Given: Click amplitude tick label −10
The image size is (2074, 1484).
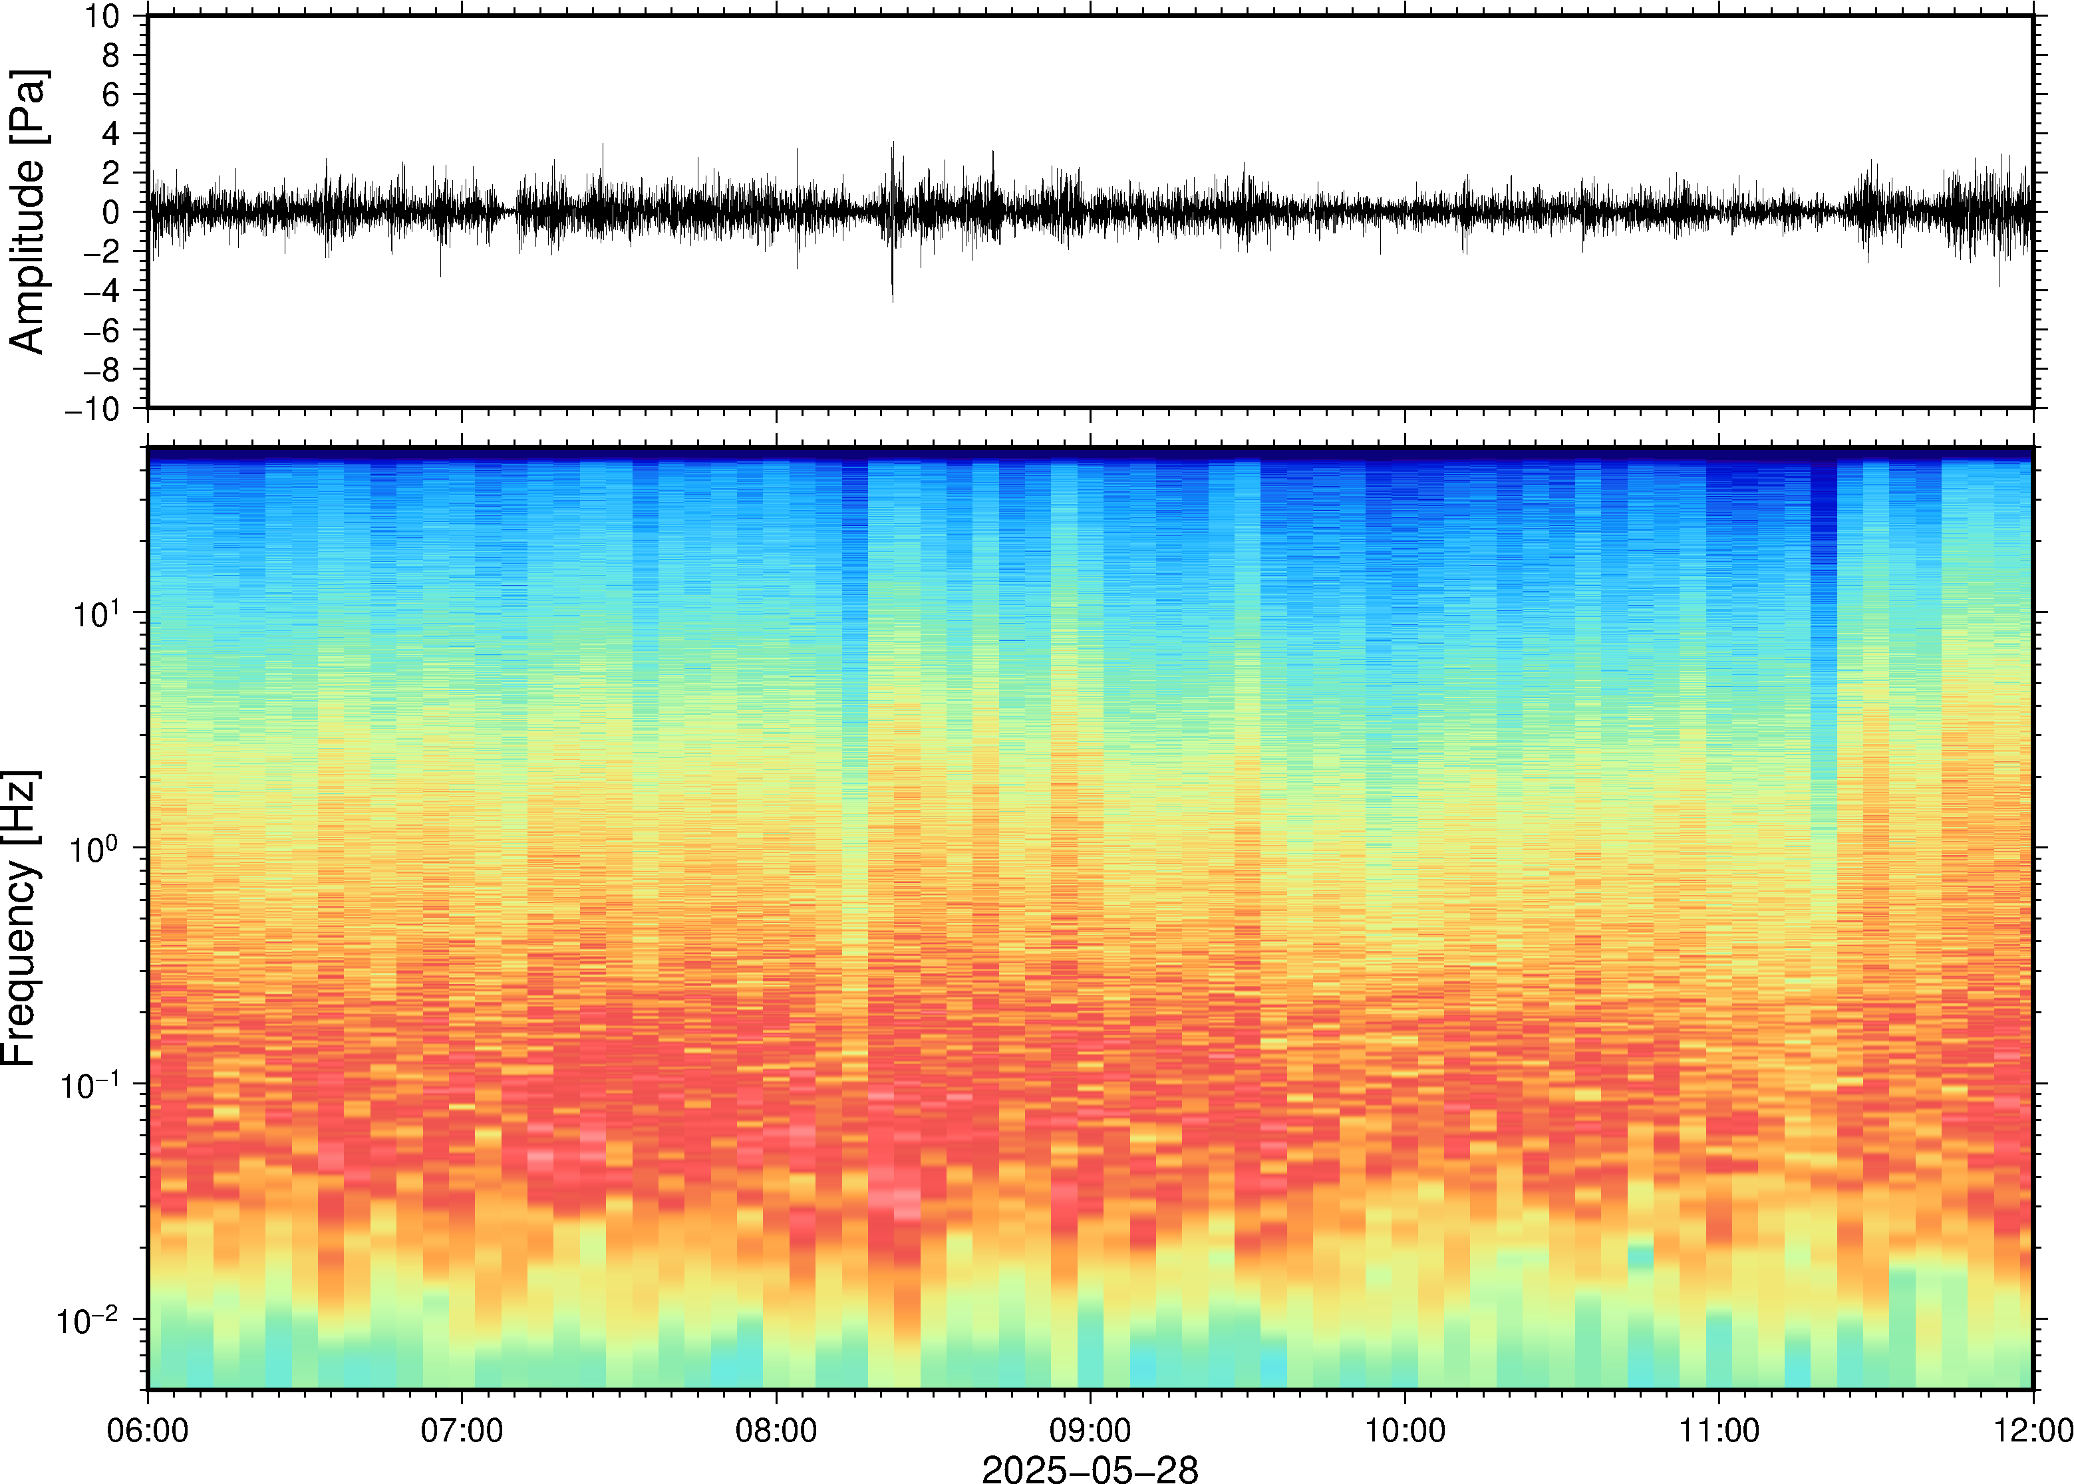Looking at the screenshot, I should click(92, 408).
